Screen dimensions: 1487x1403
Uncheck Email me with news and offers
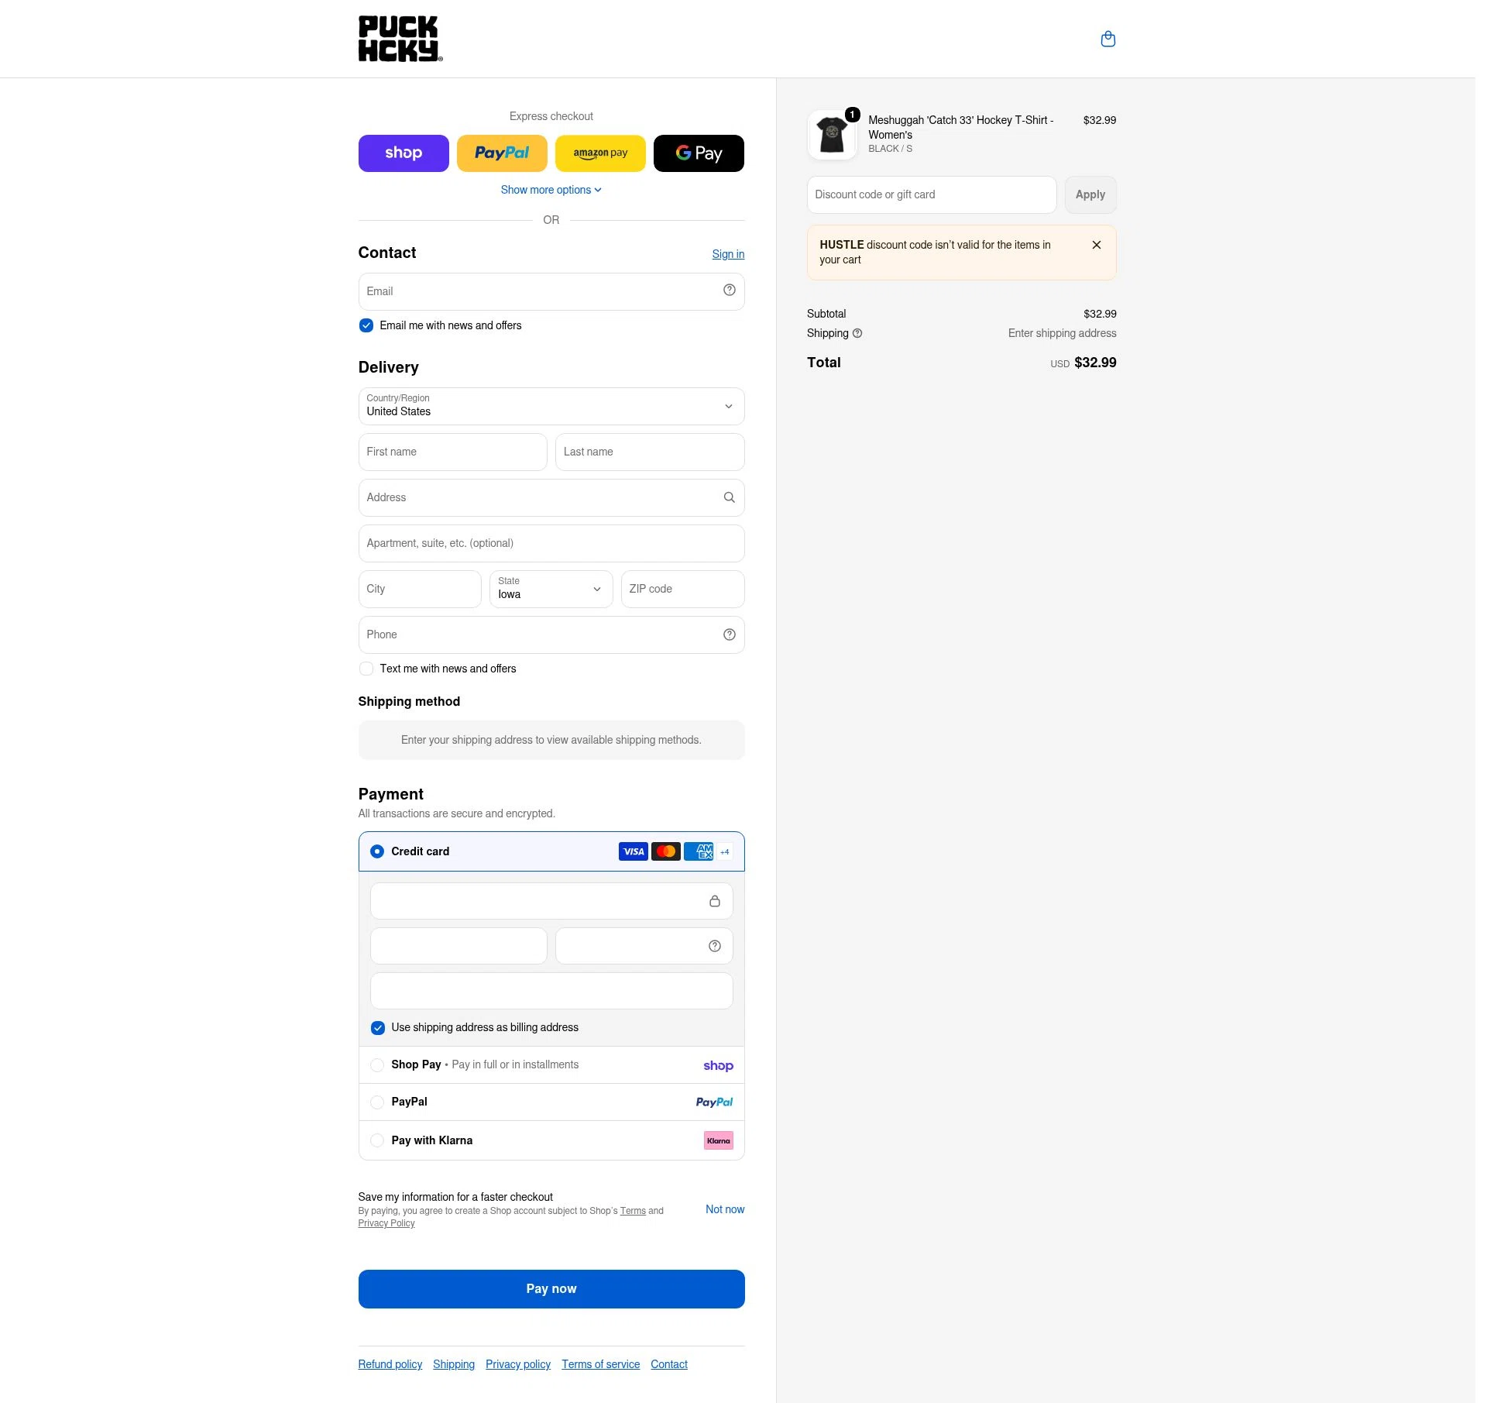coord(366,325)
